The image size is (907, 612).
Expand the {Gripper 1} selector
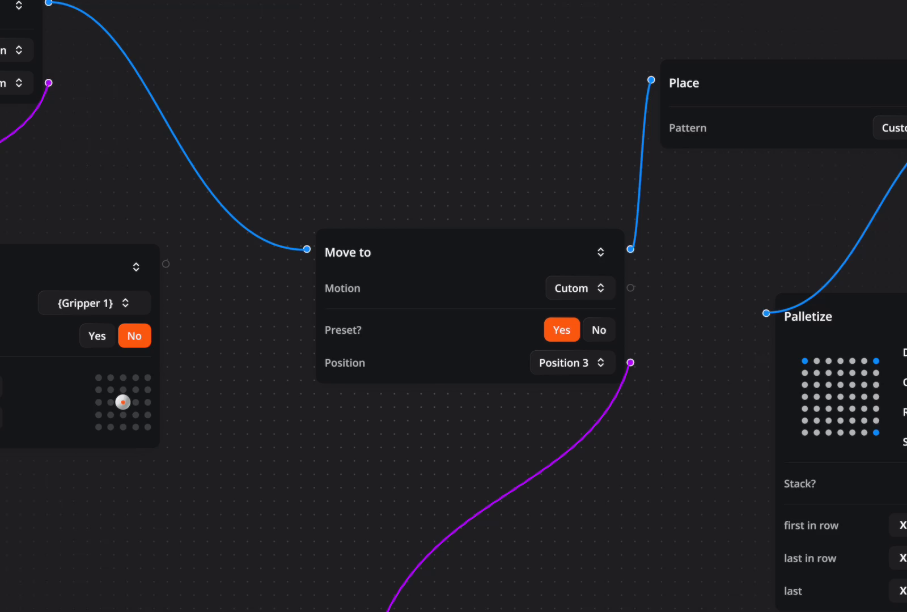[94, 303]
